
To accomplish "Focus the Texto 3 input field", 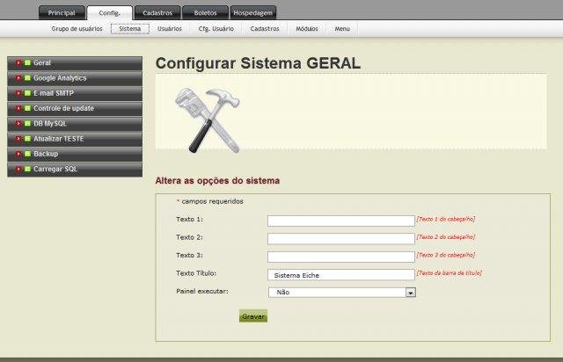I will point(341,257).
